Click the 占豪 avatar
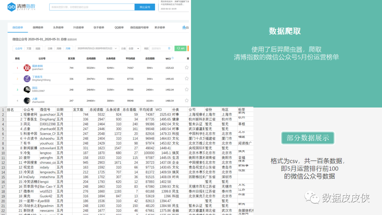Image resolution: width=382 pixels, height=215 pixels. [x=27, y=100]
